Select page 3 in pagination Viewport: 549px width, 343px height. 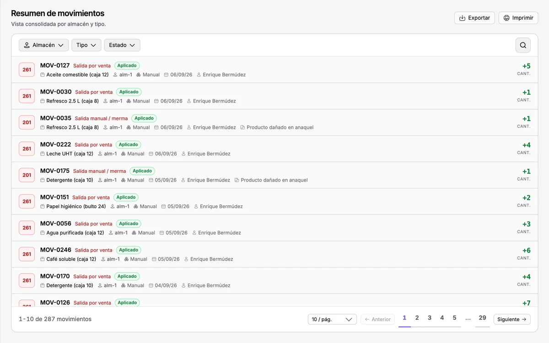click(x=430, y=318)
